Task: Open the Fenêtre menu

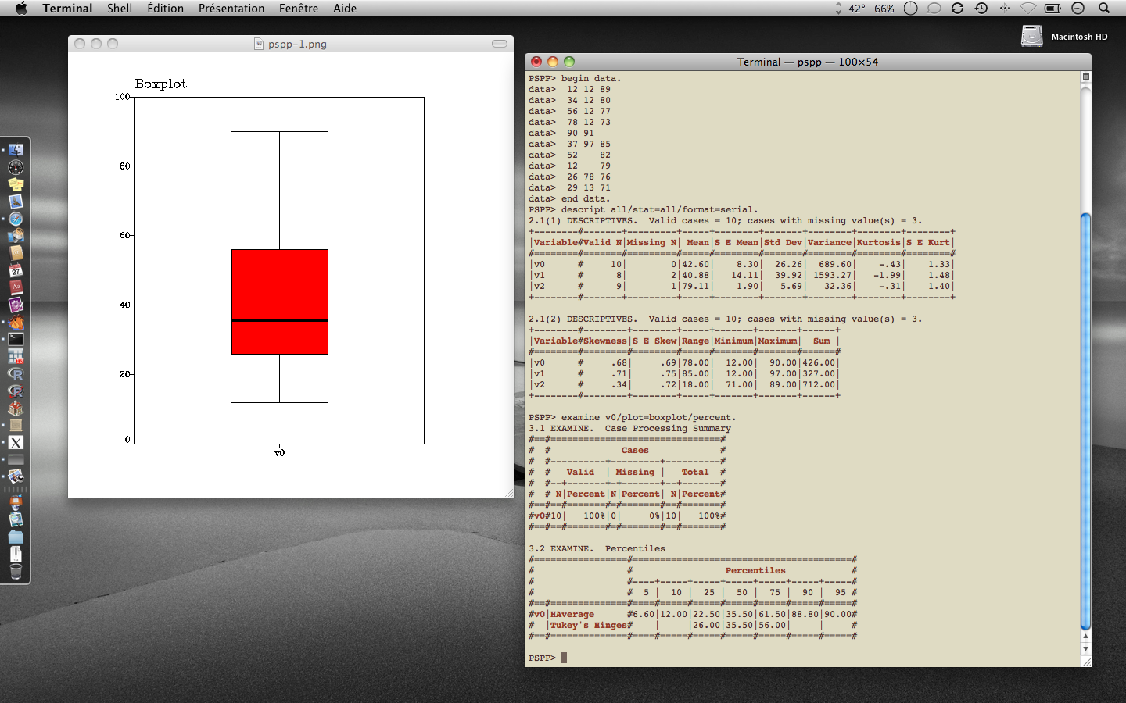Action: pyautogui.click(x=299, y=9)
